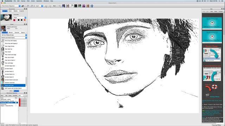Image resolution: width=225 pixels, height=126 pixels.
Task: Apply the green fifth preset thumbnail in the toolbar
Action: pos(80,6)
